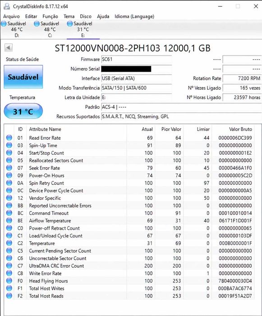
Task: Click the Rotation Rate field 7200 RPM
Action: pyautogui.click(x=242, y=78)
